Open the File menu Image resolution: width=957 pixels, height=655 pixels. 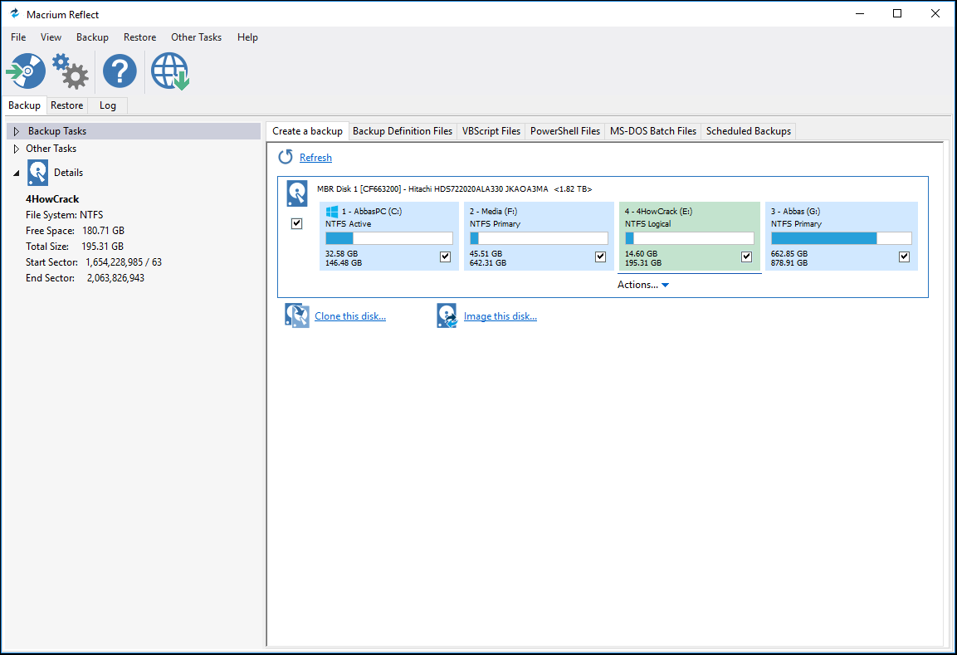18,37
